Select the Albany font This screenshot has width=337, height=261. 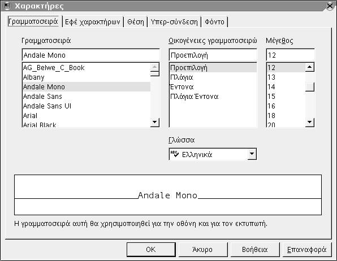[x=86, y=77]
